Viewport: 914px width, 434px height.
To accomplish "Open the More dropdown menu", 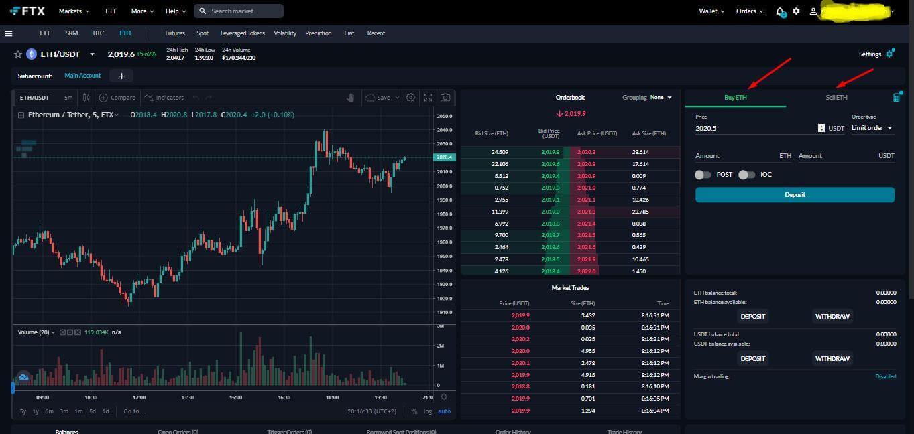I will [142, 11].
